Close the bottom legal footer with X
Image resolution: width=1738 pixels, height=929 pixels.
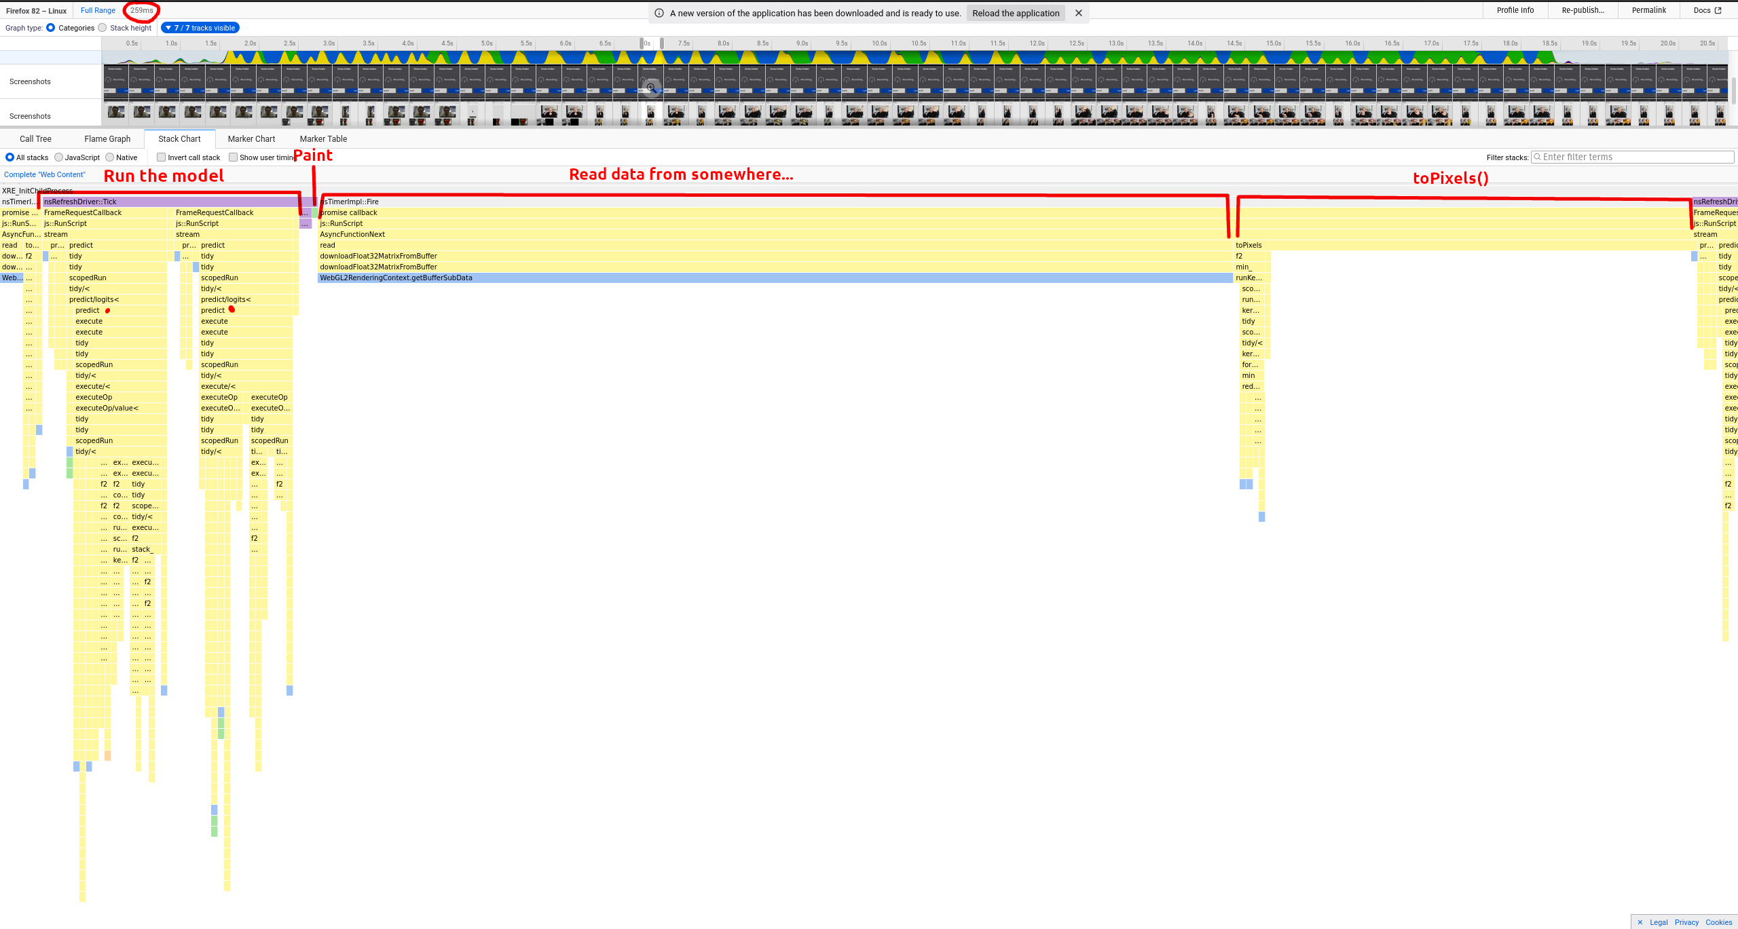pos(1640,922)
